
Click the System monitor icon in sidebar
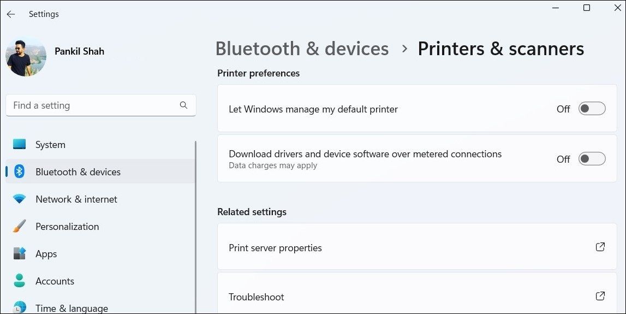[x=20, y=145]
